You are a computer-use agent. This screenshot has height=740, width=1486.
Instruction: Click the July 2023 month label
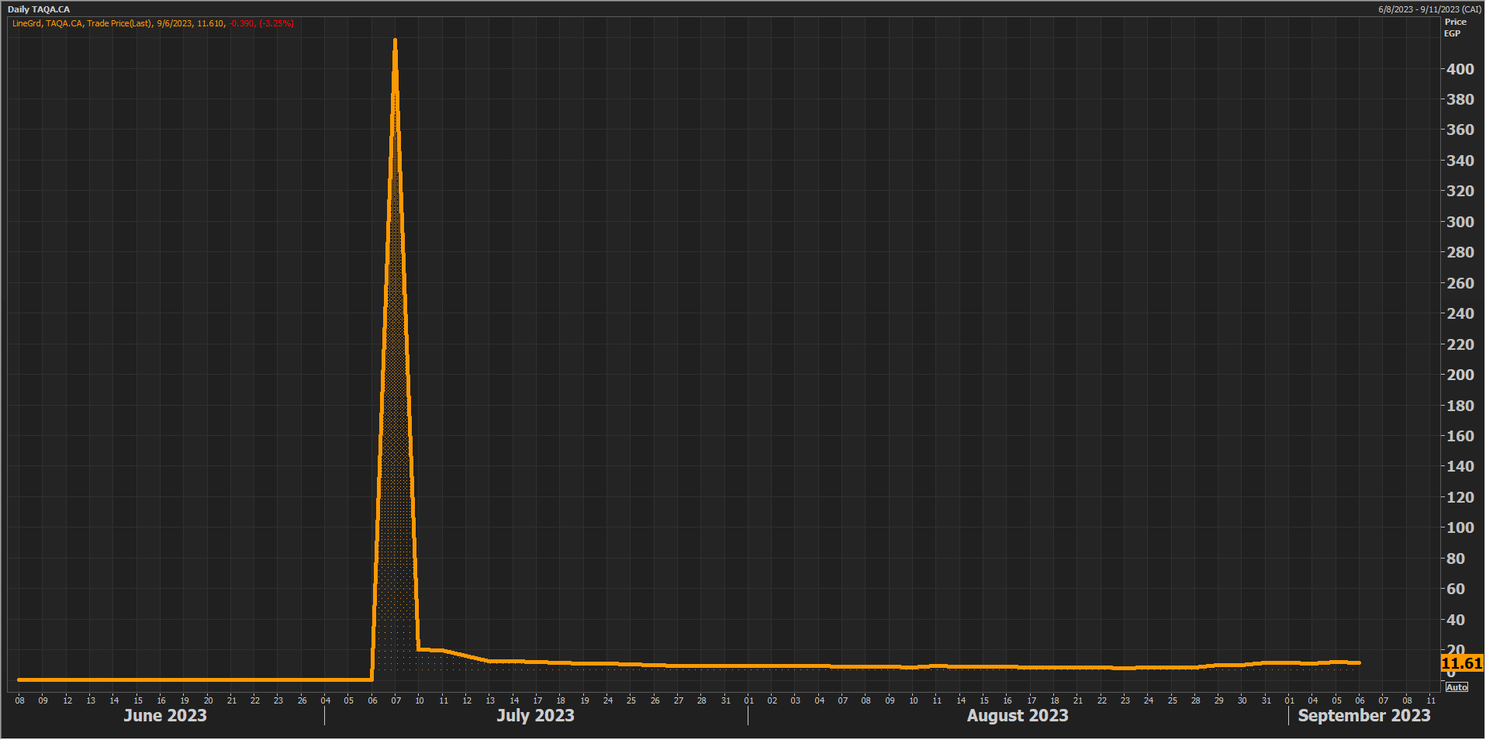click(535, 715)
